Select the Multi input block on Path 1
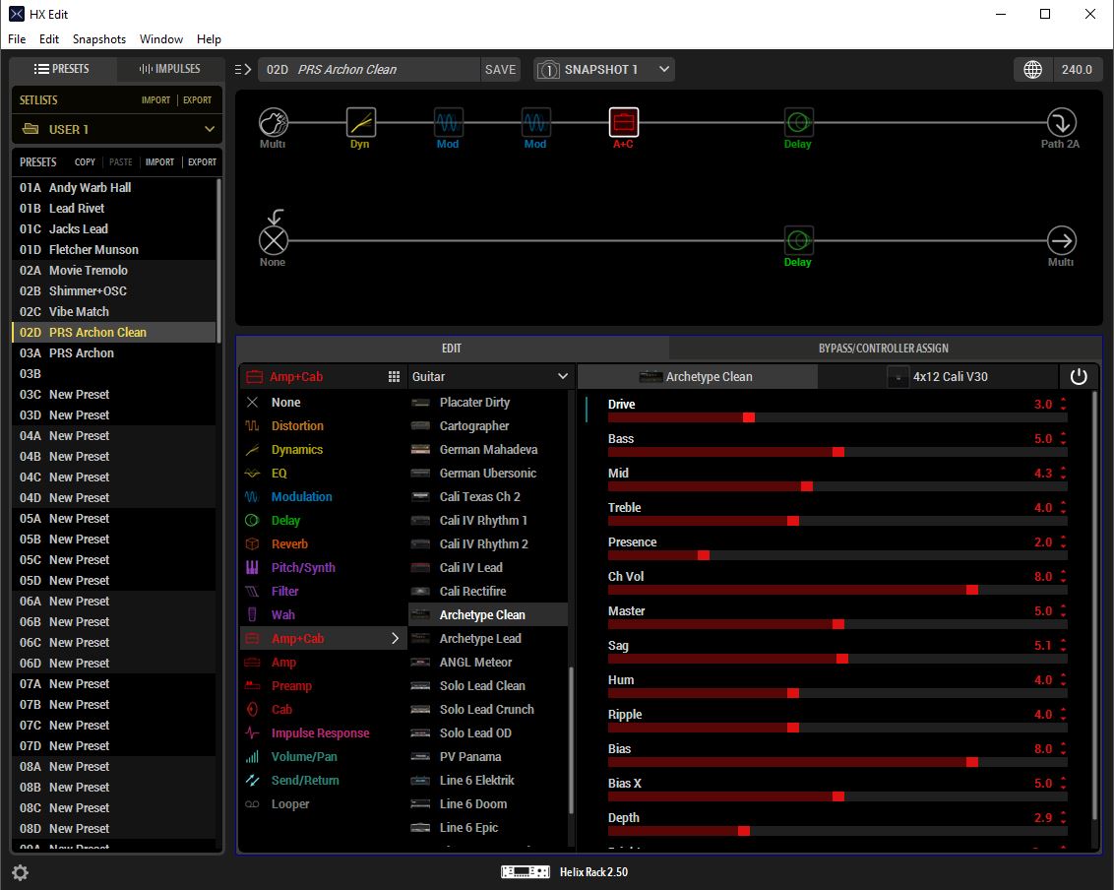The image size is (1114, 890). tap(274, 122)
